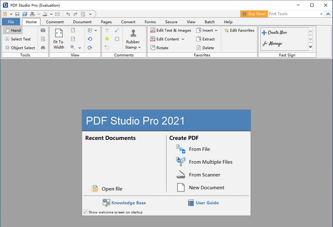Open the Help tab

(228, 22)
